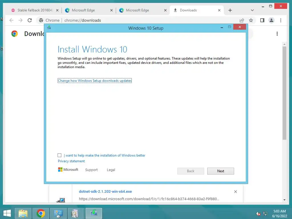Open Google Chrome from the taskbar

coord(41,213)
